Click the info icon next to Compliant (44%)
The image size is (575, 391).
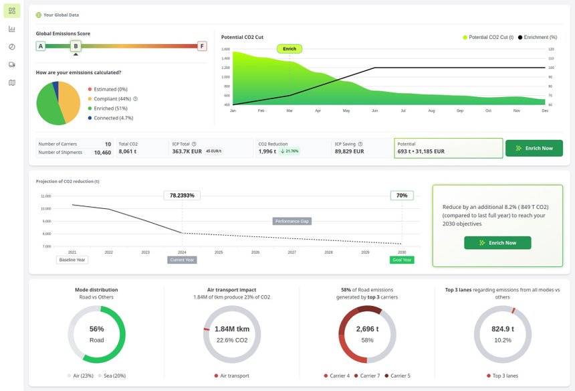coord(135,99)
